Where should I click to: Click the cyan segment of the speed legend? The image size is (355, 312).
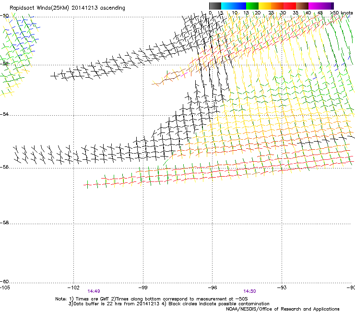(x=227, y=6)
